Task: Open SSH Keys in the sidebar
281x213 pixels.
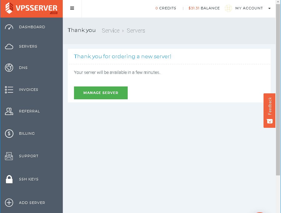Action: (31, 179)
